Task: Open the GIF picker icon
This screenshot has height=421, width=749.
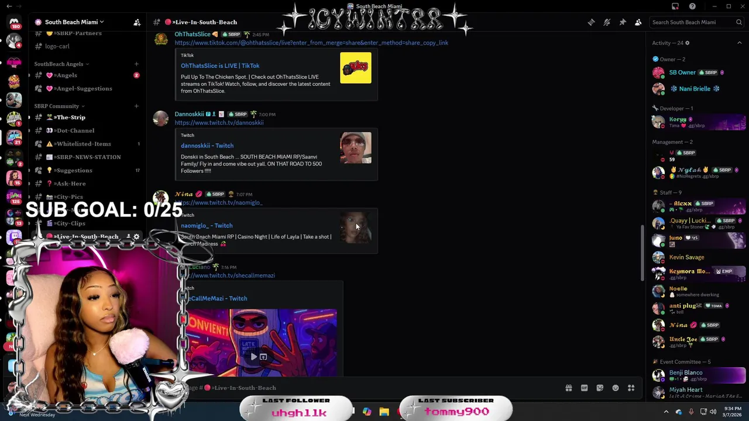Action: (x=584, y=388)
